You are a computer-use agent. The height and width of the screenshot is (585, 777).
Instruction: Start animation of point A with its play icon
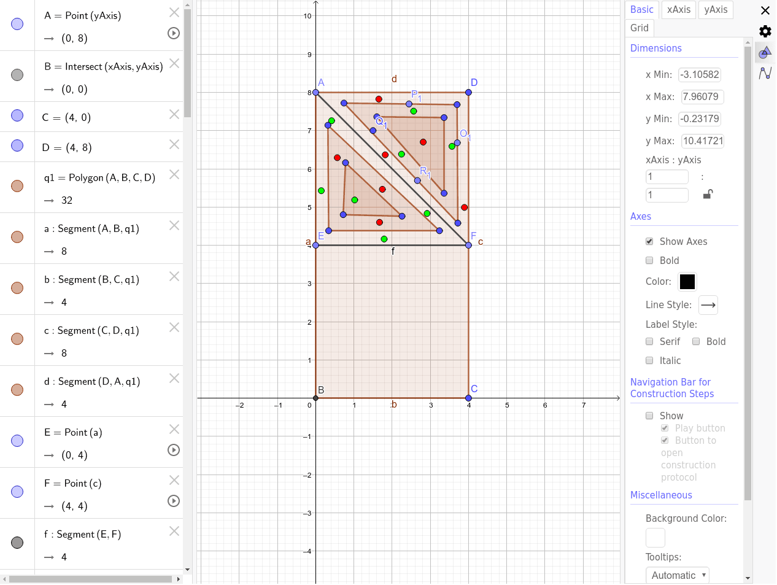tap(173, 33)
